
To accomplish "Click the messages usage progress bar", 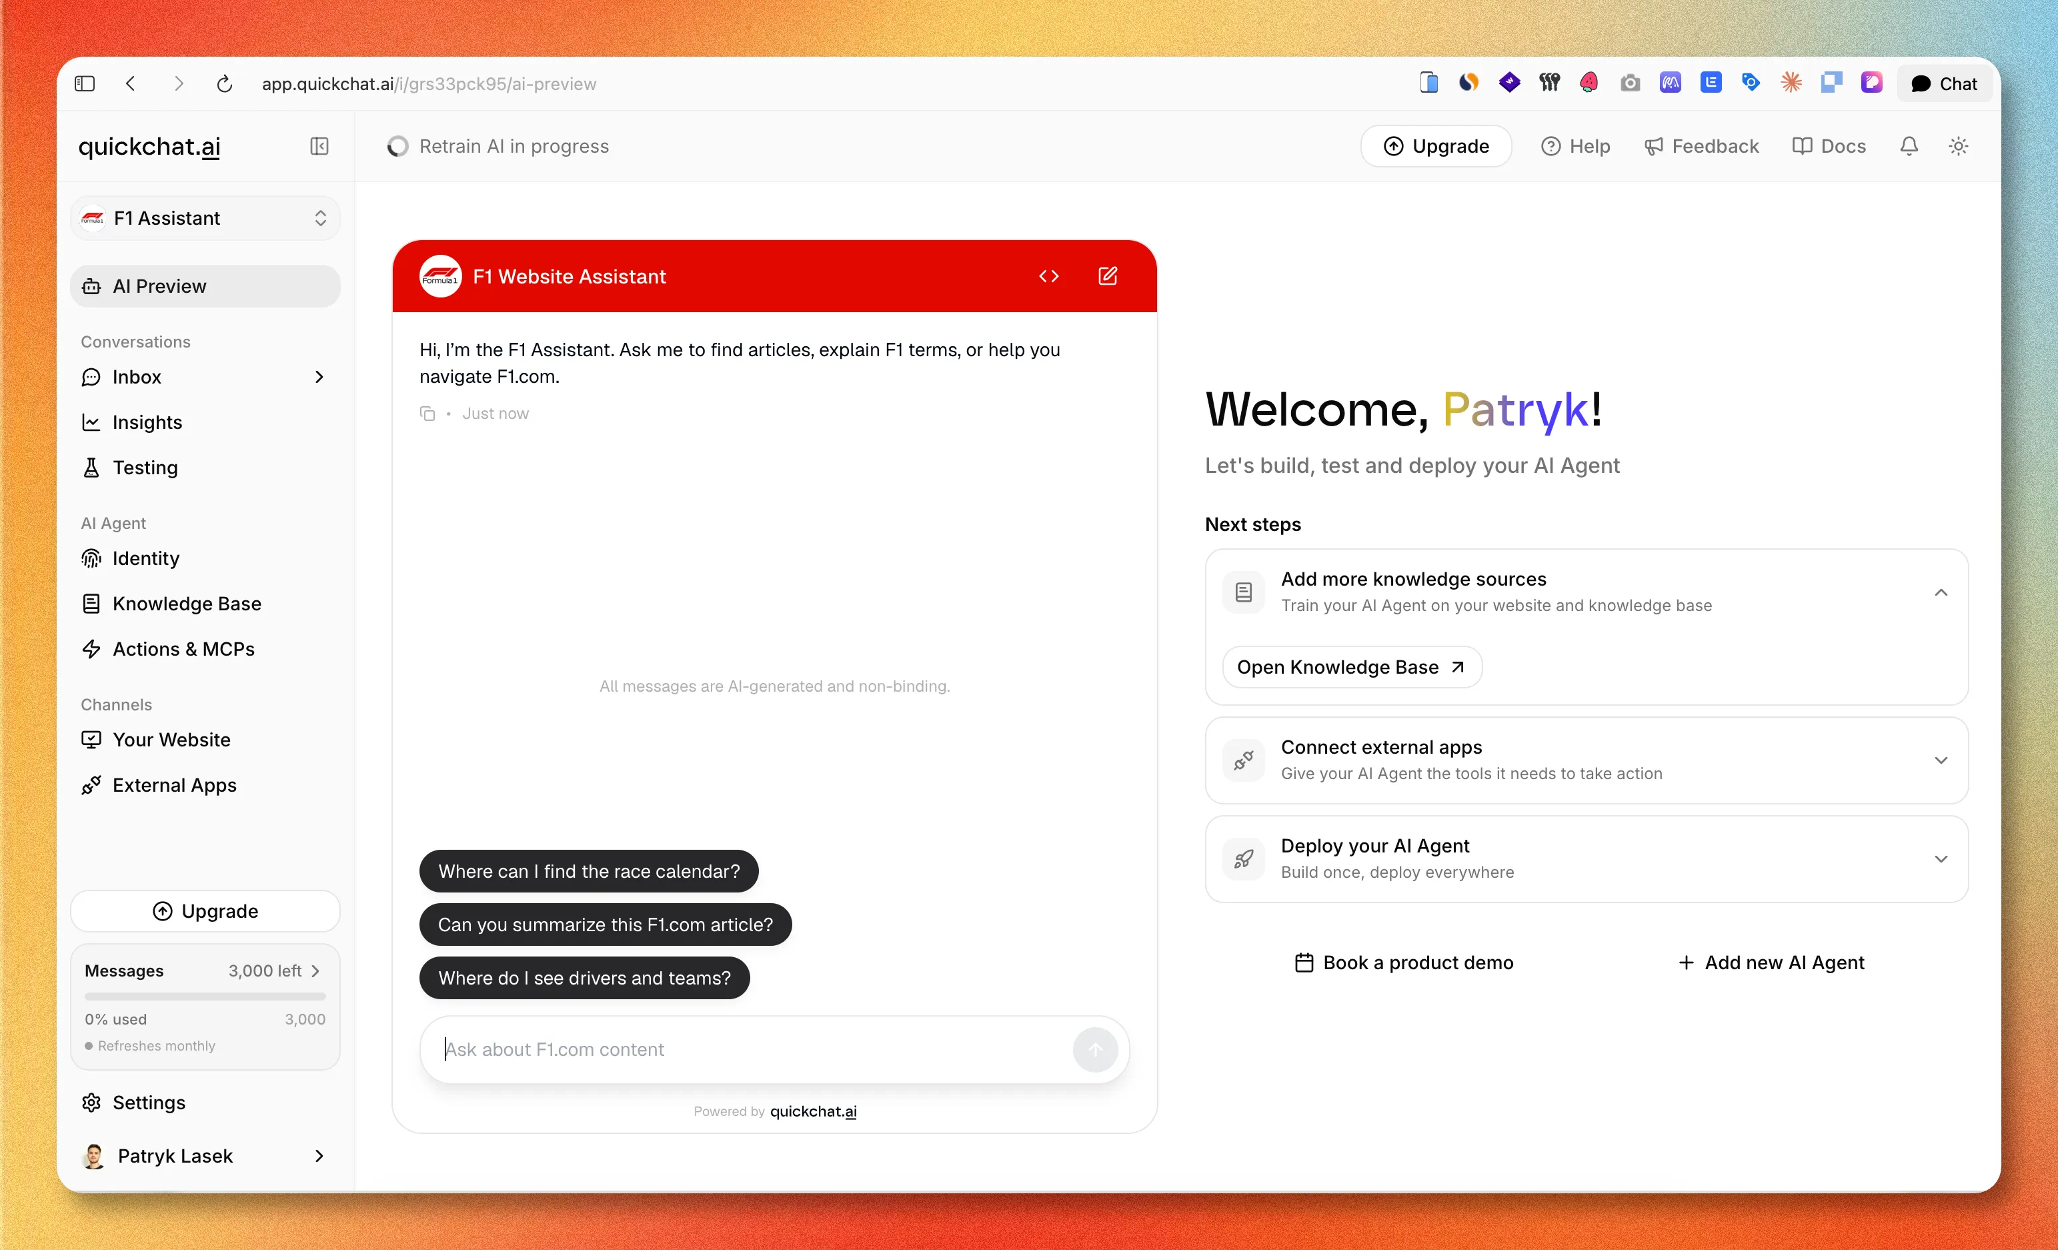I will coord(205,996).
